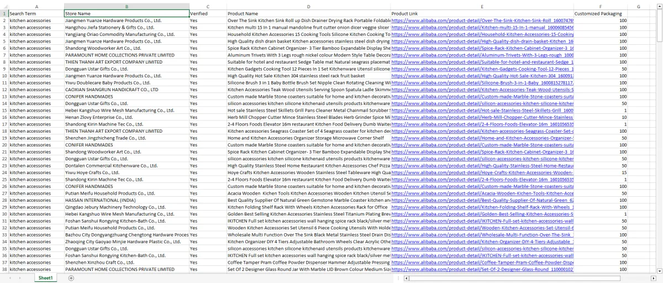Open the Silicone-Brush-3-in-1-Baby link

(482, 82)
